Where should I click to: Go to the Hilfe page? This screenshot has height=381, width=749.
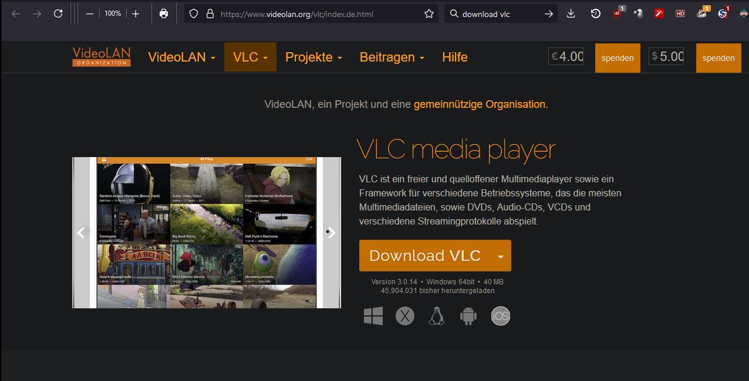pos(454,57)
